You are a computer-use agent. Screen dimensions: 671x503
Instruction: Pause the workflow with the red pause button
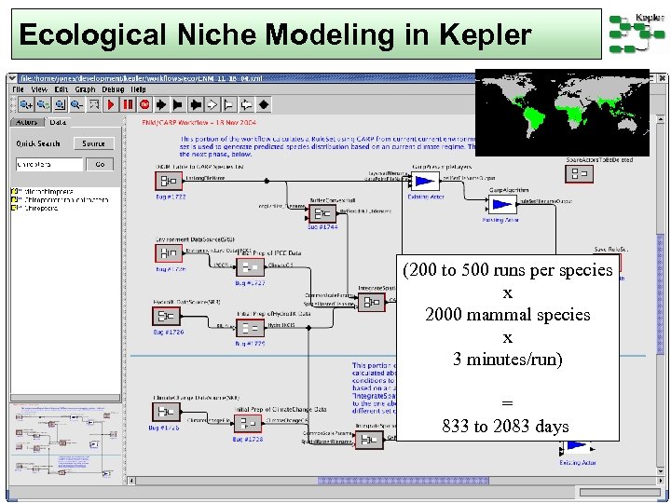128,104
